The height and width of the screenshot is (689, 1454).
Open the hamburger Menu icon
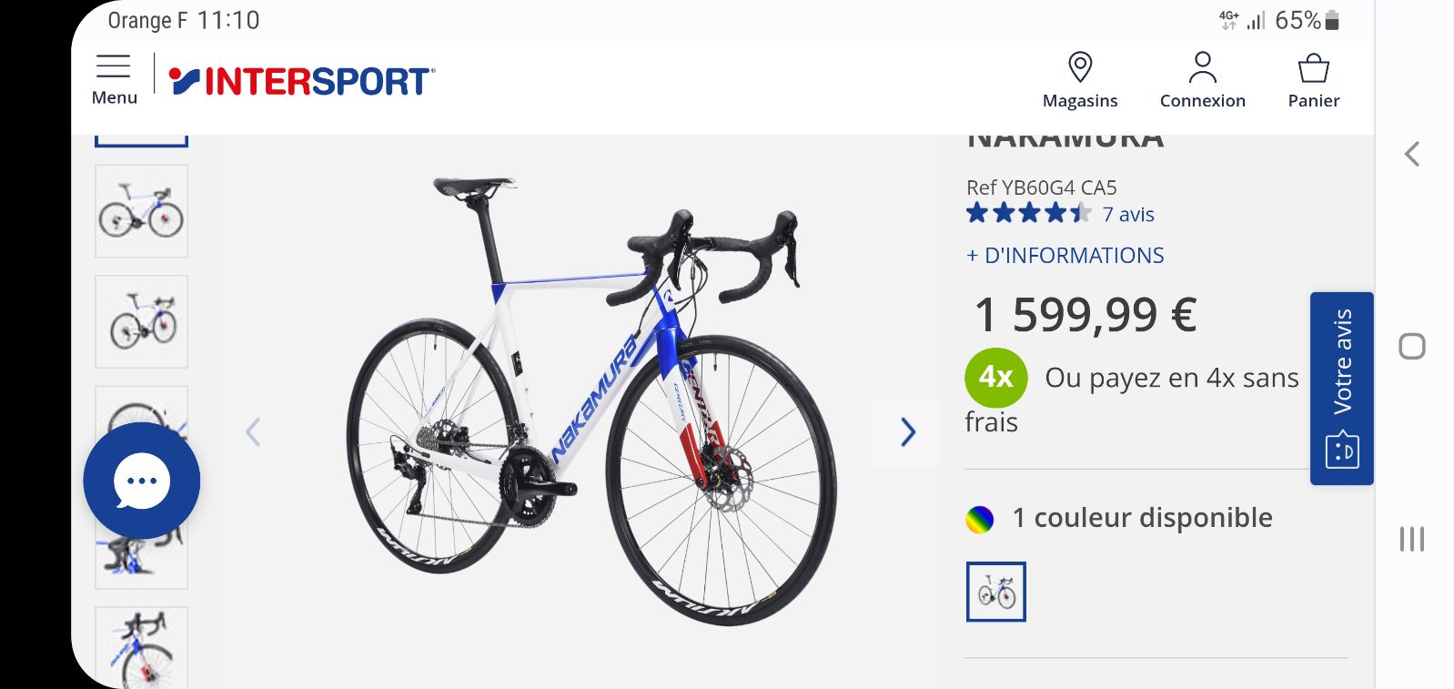tap(114, 79)
